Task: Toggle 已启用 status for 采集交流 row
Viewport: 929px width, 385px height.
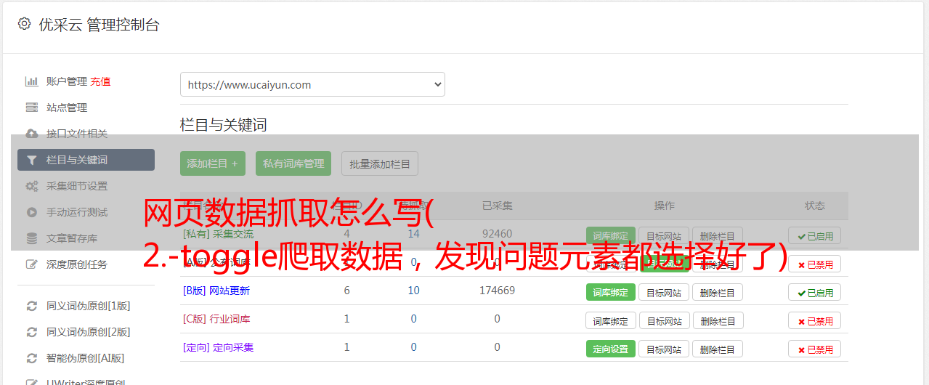Action: 814,235
